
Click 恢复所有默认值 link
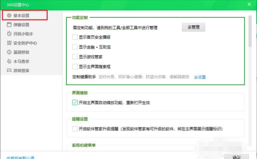[20, 157]
